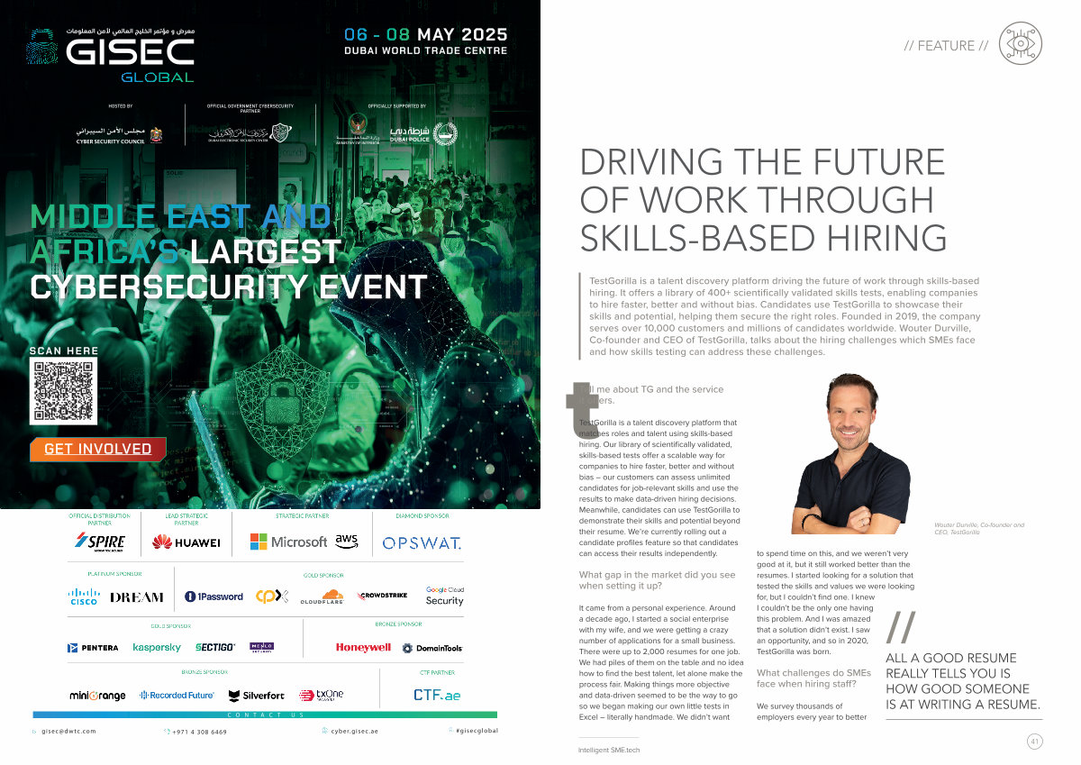Click the gisec@dwtc.com email address
This screenshot has width=1081, height=765.
click(68, 731)
